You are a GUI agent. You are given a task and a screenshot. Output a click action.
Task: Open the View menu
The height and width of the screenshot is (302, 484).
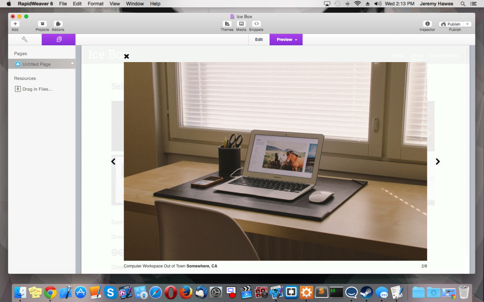[115, 3]
